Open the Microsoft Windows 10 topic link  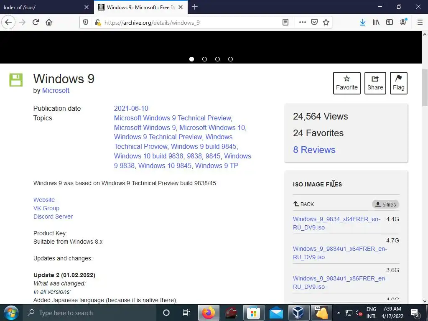point(212,127)
